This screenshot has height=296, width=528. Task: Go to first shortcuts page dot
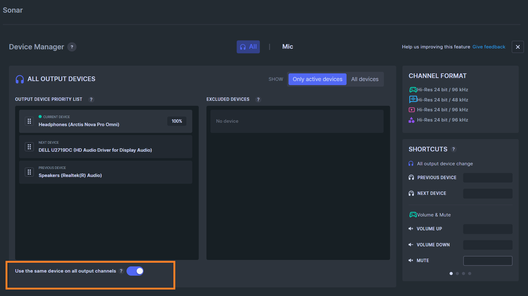click(x=451, y=273)
